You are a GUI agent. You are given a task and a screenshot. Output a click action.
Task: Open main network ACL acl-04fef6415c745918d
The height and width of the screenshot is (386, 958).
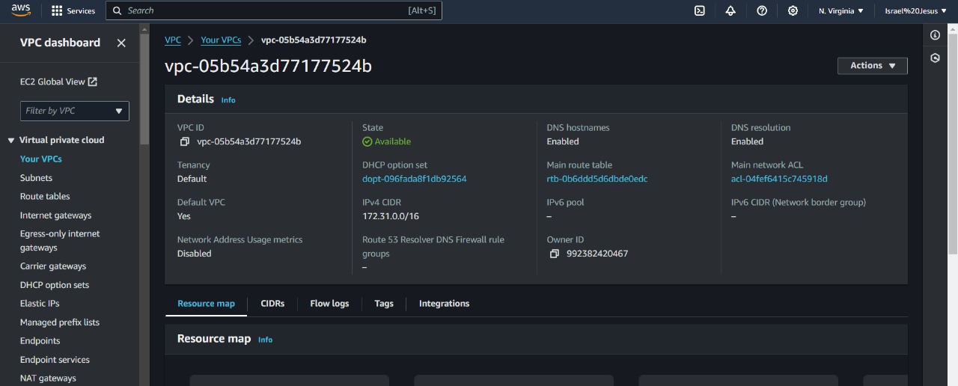(779, 179)
